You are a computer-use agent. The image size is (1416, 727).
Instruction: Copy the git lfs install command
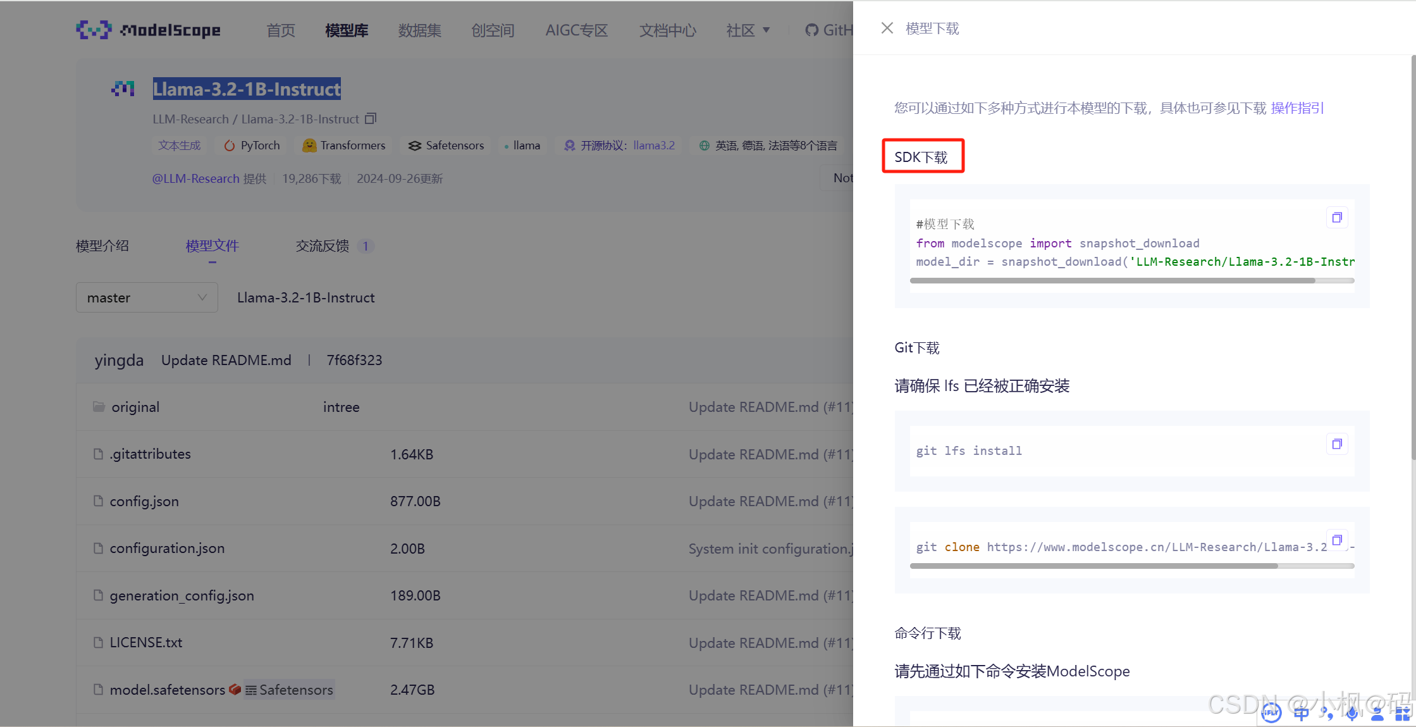[1336, 444]
